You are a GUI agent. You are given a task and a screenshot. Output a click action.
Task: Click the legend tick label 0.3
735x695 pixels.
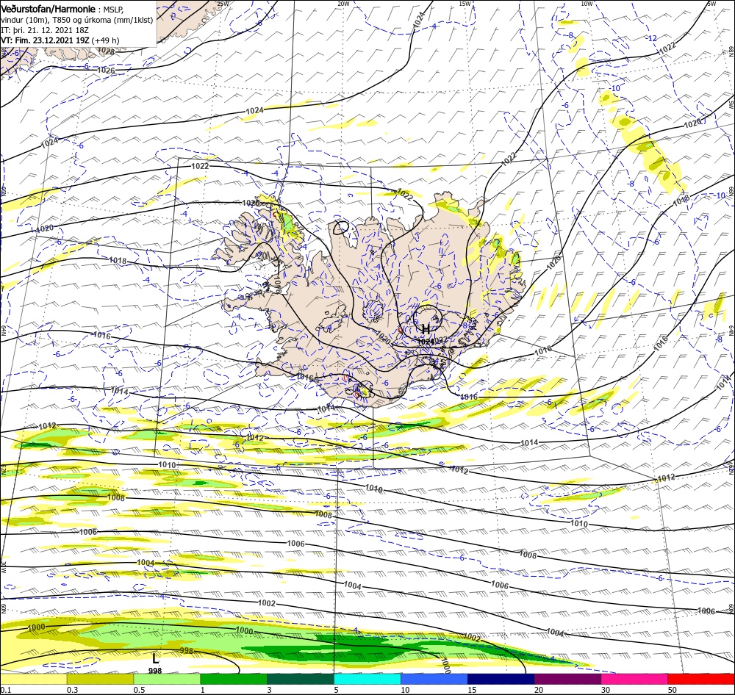point(72,689)
